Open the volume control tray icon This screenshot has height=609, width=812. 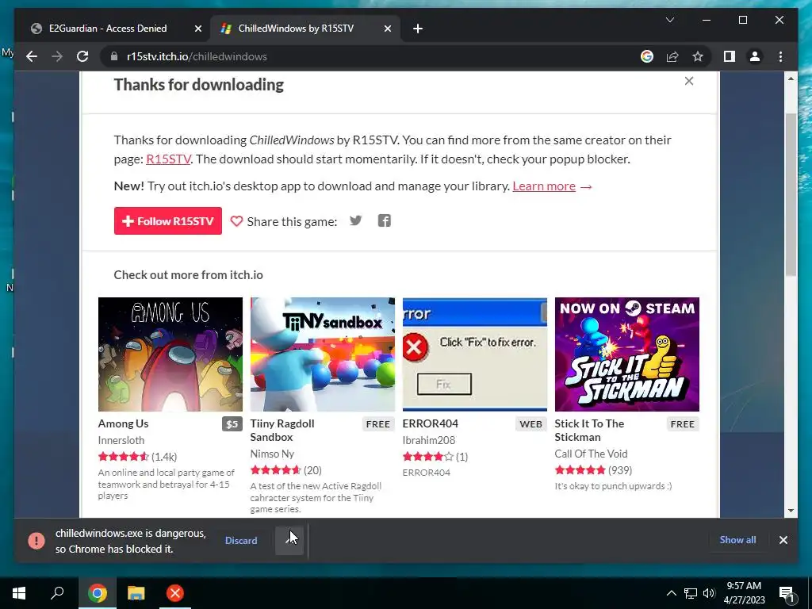[x=709, y=593]
